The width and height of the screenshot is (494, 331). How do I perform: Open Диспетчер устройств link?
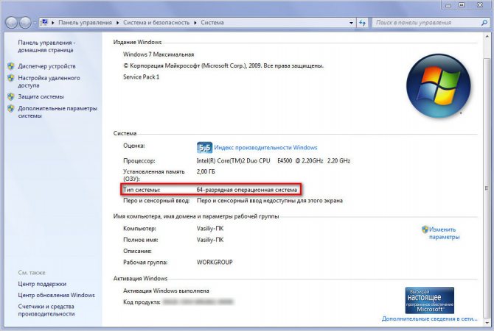tap(46, 66)
